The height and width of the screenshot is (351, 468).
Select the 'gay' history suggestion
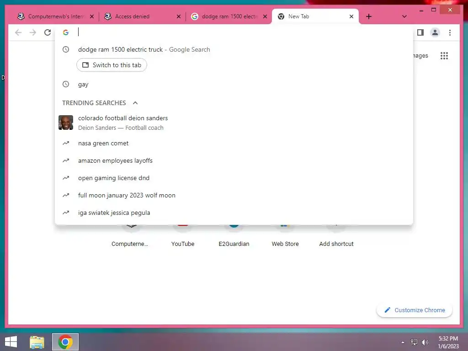click(x=234, y=85)
